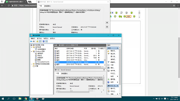Switch to 詳細資料 tab in preview pane
This screenshot has width=180, height=101.
click(64, 74)
